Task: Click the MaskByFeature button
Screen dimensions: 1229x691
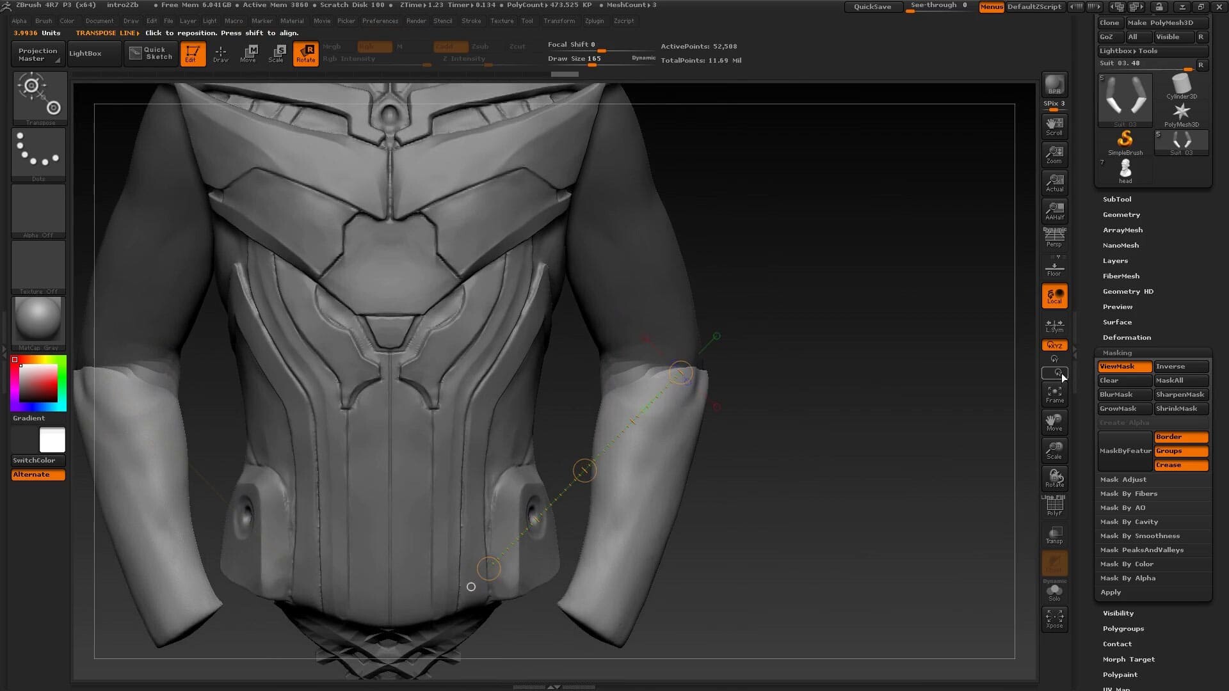Action: (x=1125, y=451)
